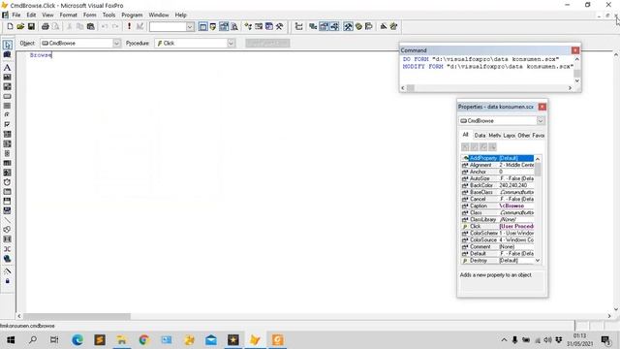Click the Form Designer Set Tab Order icon

point(299,26)
